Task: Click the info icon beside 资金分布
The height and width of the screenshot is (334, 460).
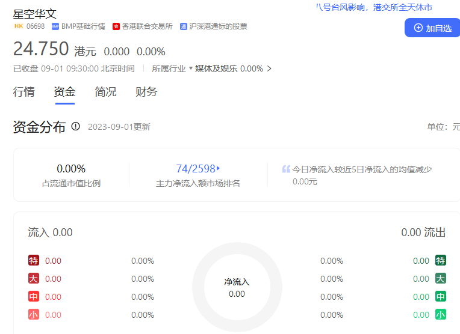Action: pyautogui.click(x=76, y=126)
